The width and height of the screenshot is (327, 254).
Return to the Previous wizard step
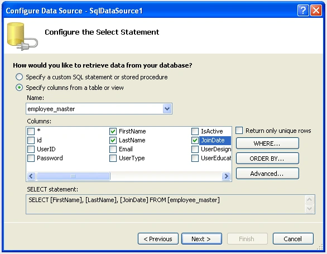click(158, 239)
